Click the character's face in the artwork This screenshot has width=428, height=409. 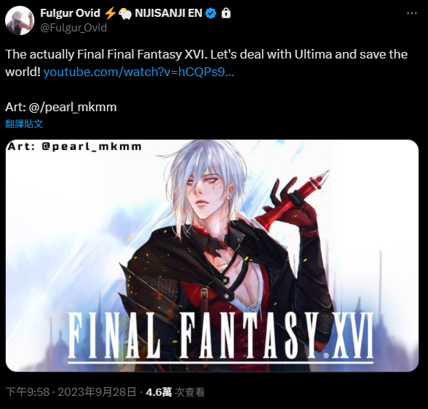[x=206, y=191]
